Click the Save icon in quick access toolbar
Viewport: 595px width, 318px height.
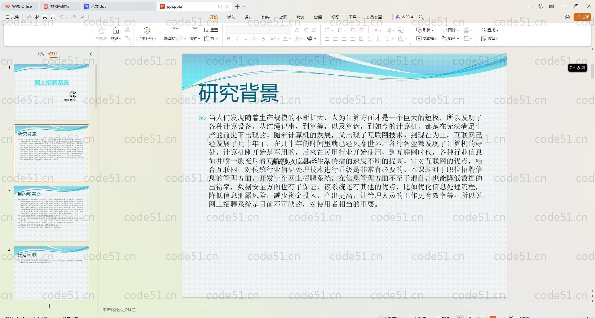(29, 17)
